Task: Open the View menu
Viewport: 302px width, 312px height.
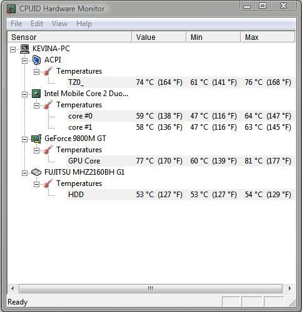Action: tap(59, 24)
